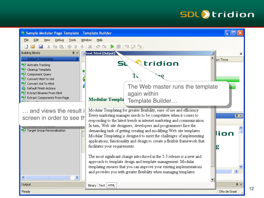Open the Help menu
The width and height of the screenshot is (264, 198).
pos(100,40)
